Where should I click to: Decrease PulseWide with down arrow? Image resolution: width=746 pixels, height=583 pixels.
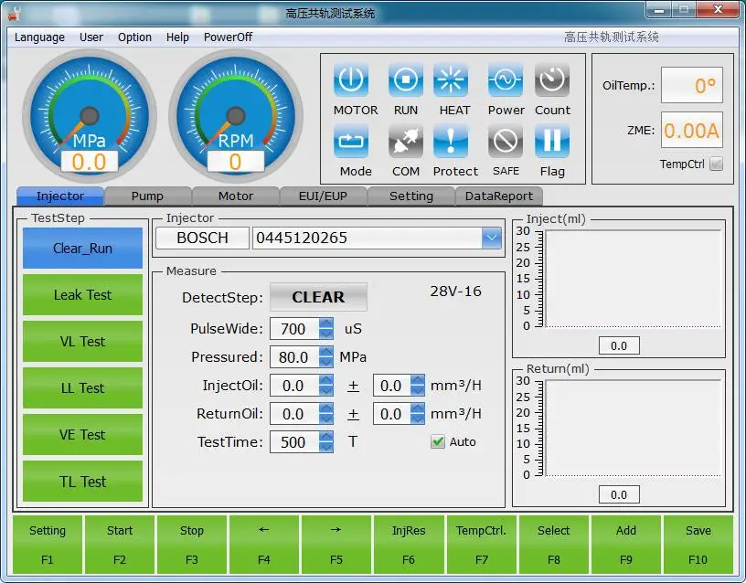click(x=326, y=334)
